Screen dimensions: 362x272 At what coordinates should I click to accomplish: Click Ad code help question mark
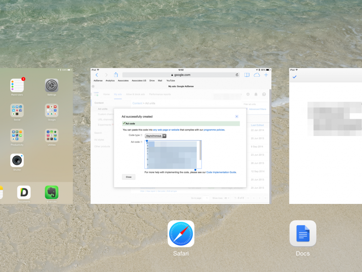coord(141,142)
